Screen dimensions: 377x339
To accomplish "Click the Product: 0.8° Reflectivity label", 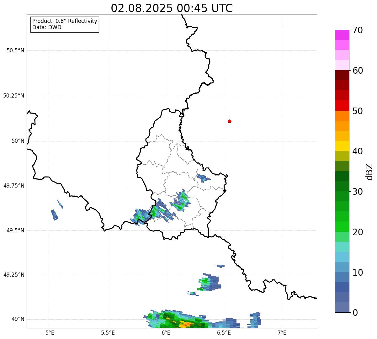I will point(65,21).
